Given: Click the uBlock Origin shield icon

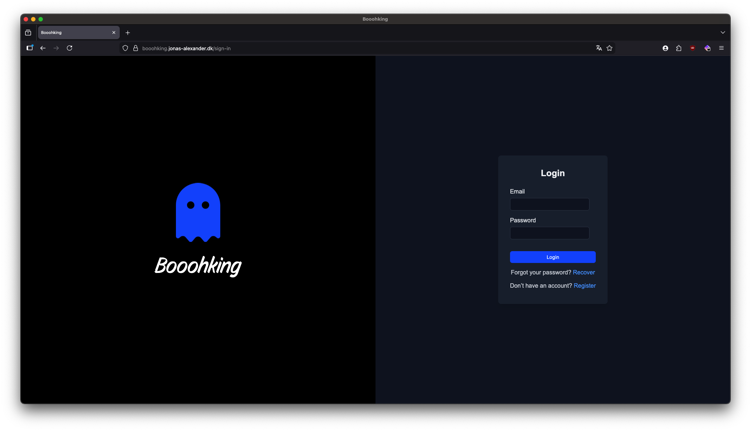Looking at the screenshot, I should [x=693, y=48].
